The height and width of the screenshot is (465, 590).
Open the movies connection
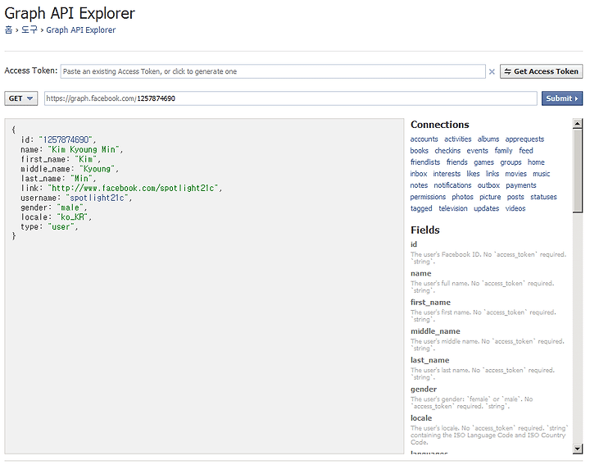pos(515,174)
